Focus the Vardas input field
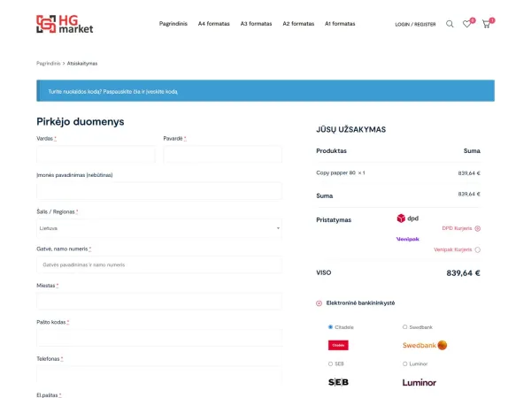 tap(96, 155)
